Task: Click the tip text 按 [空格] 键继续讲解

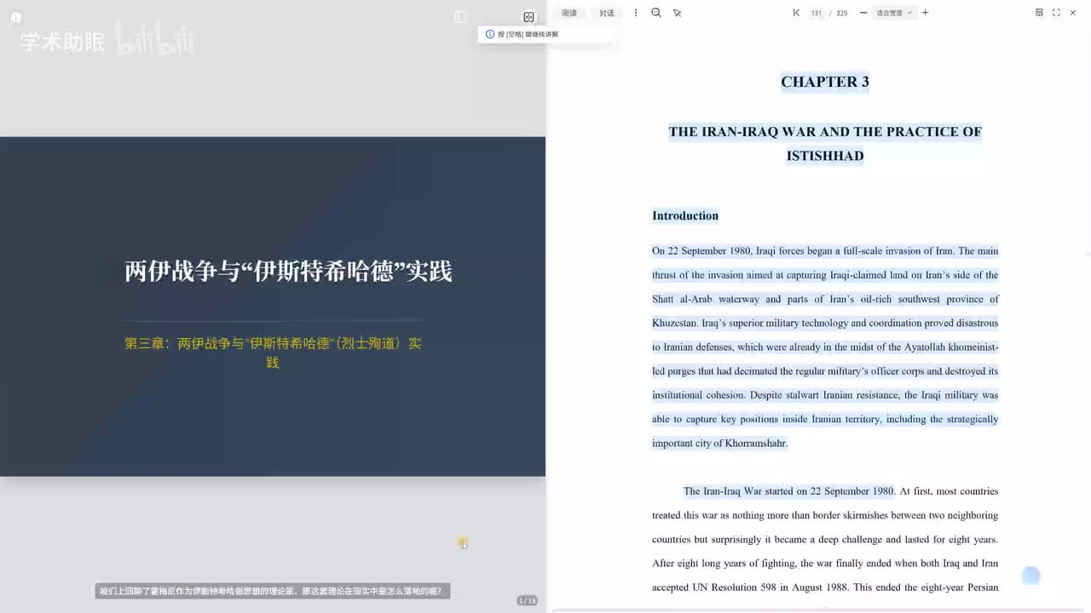Action: (528, 34)
